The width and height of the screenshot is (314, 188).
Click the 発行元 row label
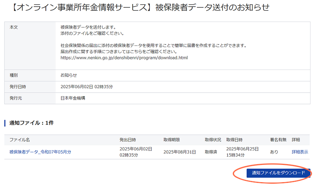tap(16, 98)
